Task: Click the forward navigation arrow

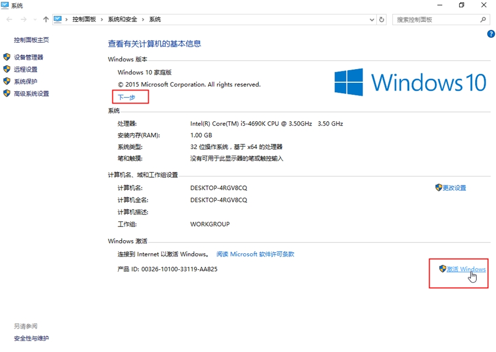Action: click(x=24, y=20)
